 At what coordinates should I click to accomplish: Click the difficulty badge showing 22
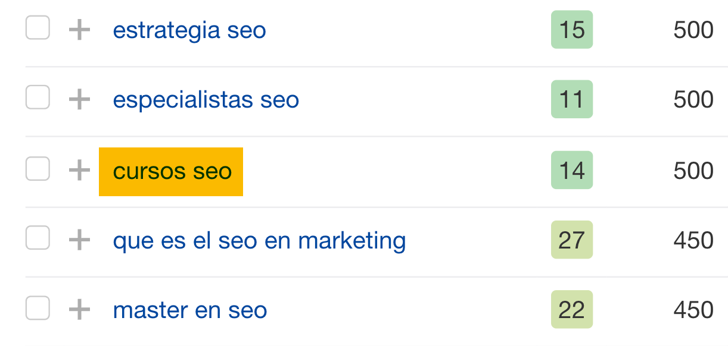571,309
